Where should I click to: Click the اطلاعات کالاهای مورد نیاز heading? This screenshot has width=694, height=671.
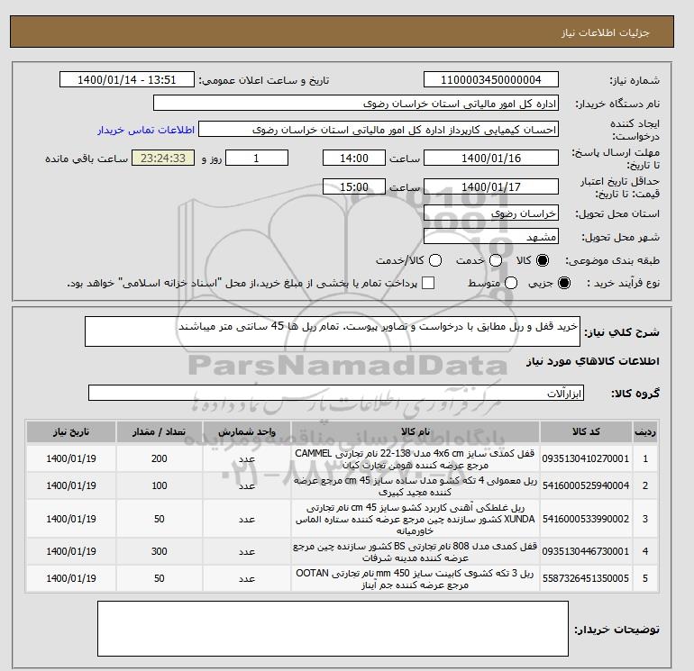click(593, 361)
